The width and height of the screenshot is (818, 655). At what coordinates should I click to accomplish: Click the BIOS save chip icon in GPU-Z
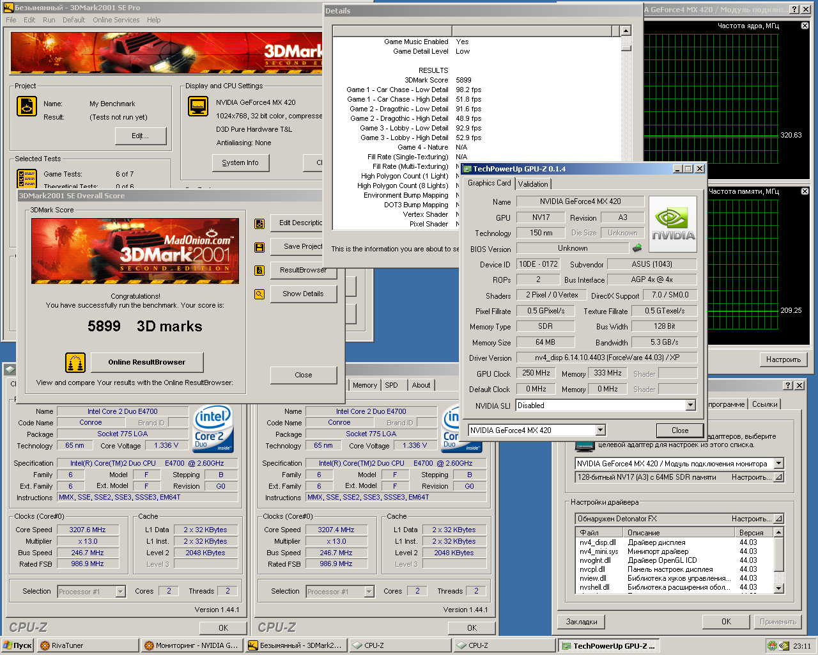pos(637,248)
